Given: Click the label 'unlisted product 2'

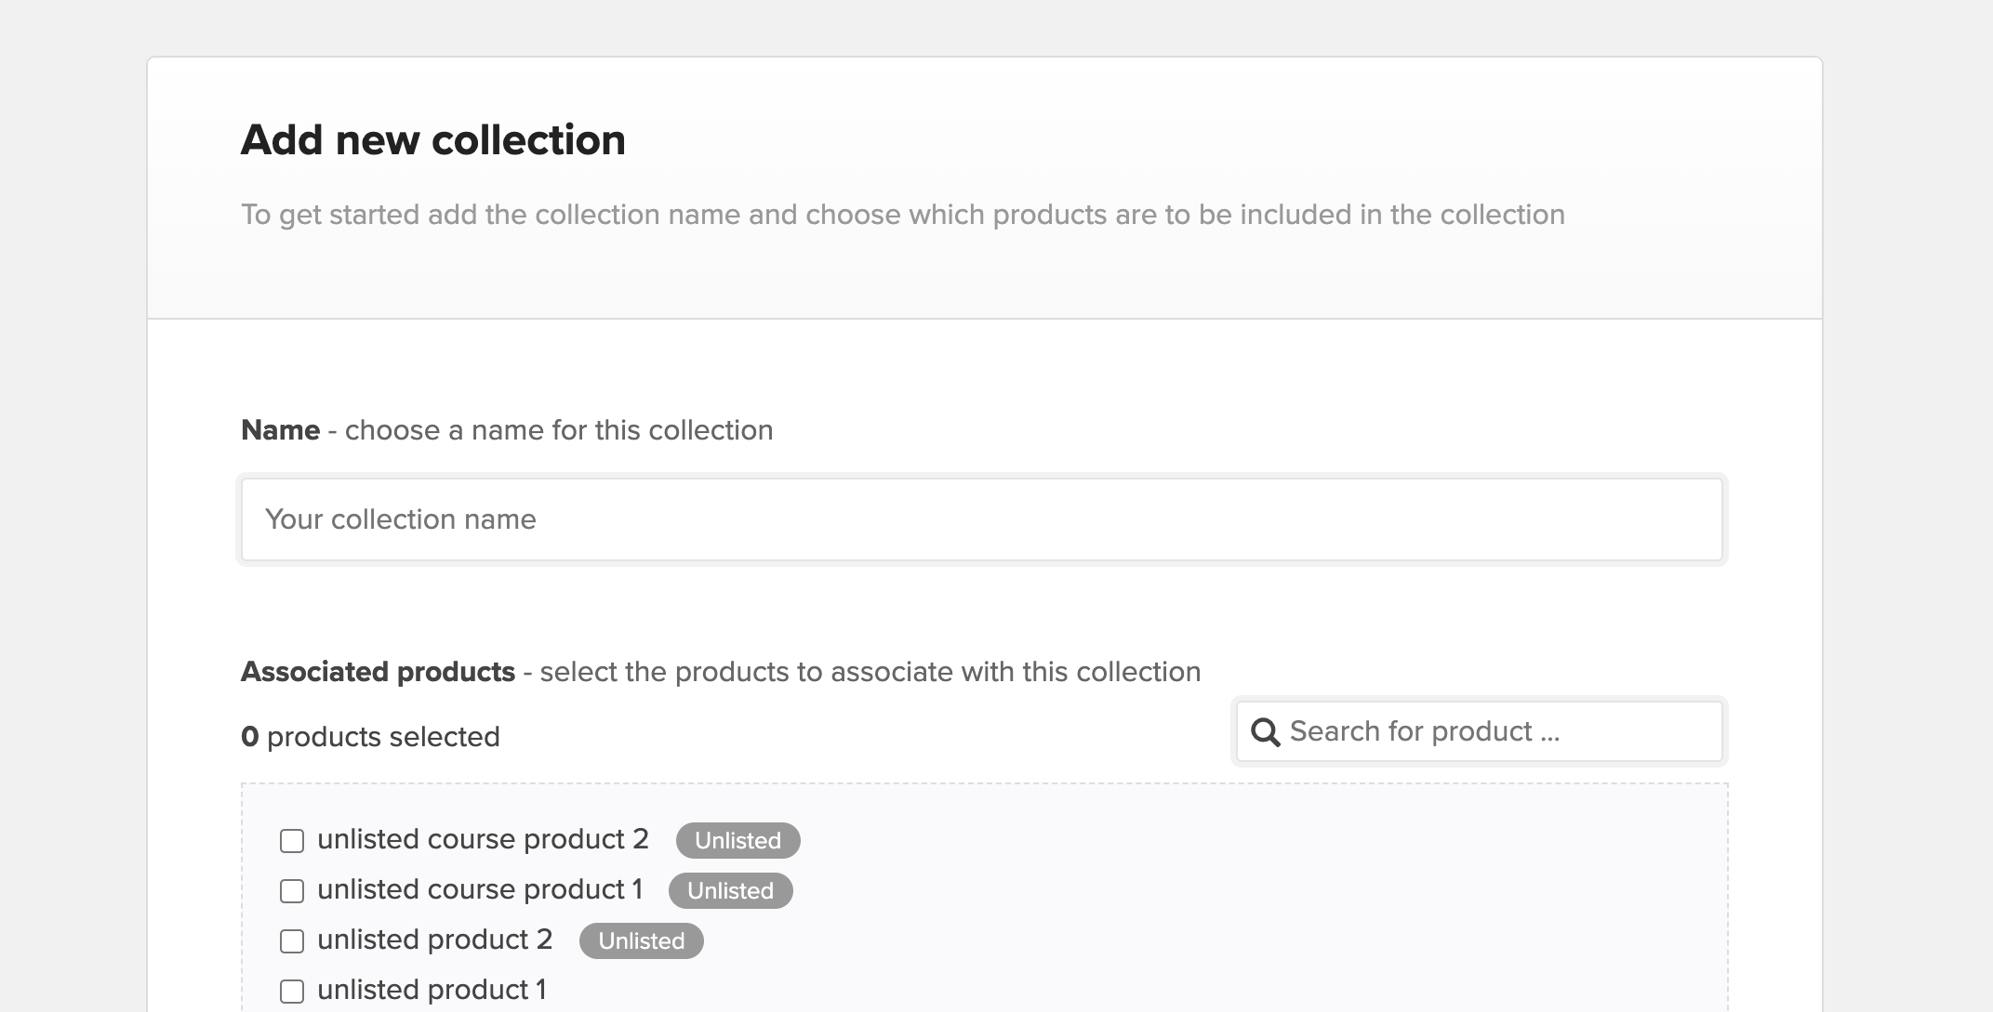Looking at the screenshot, I should pos(435,940).
